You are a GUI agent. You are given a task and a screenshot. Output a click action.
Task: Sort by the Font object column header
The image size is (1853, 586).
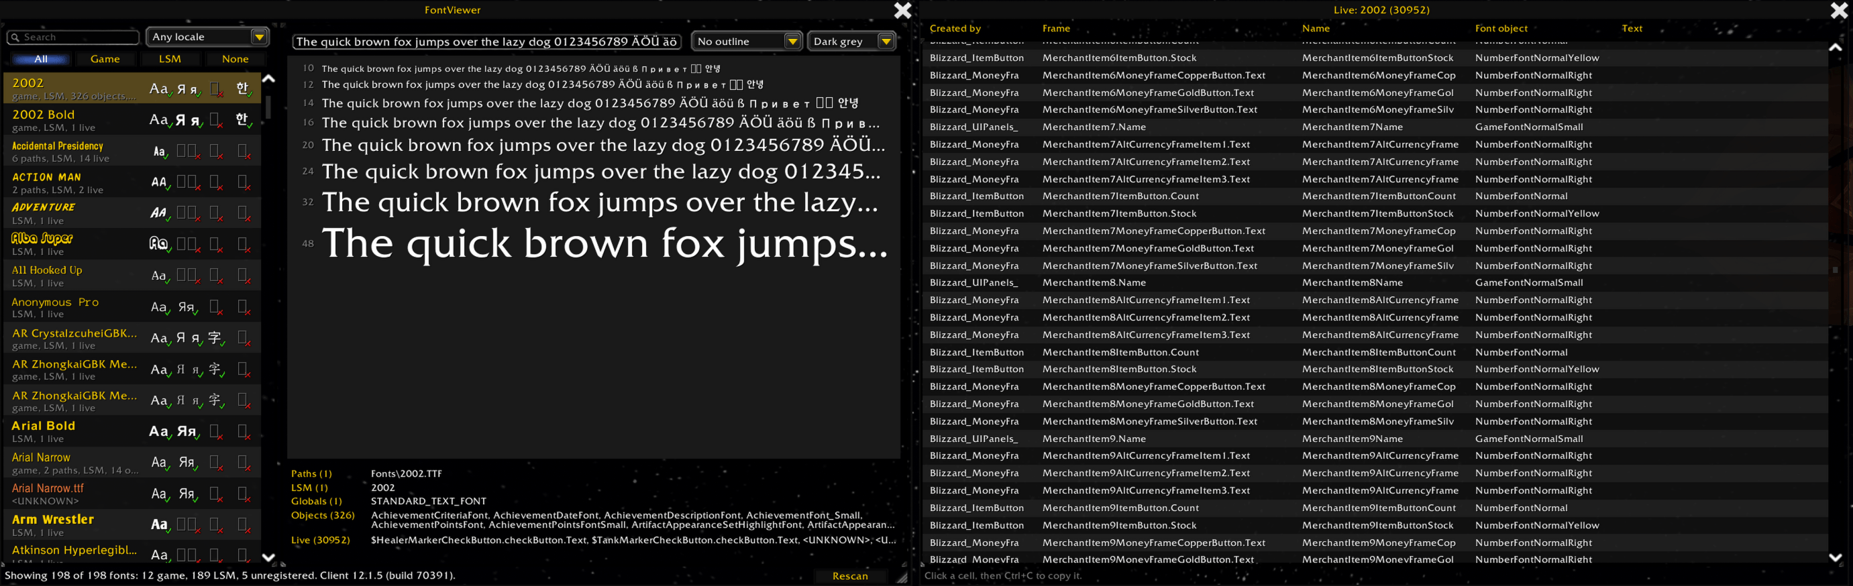point(1501,29)
